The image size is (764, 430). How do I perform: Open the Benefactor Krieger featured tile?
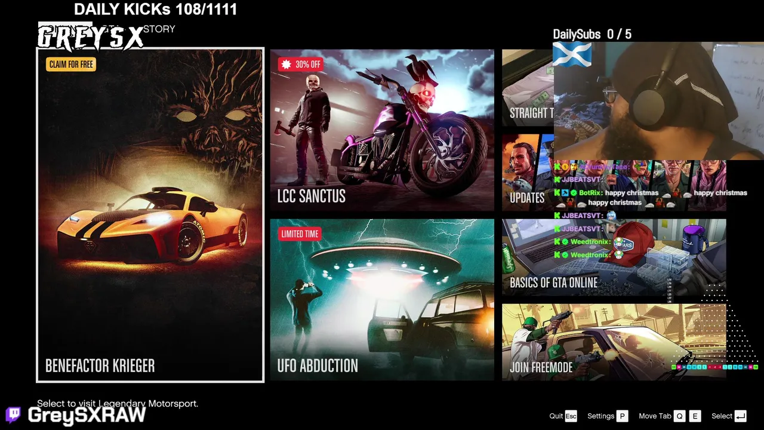(x=150, y=215)
